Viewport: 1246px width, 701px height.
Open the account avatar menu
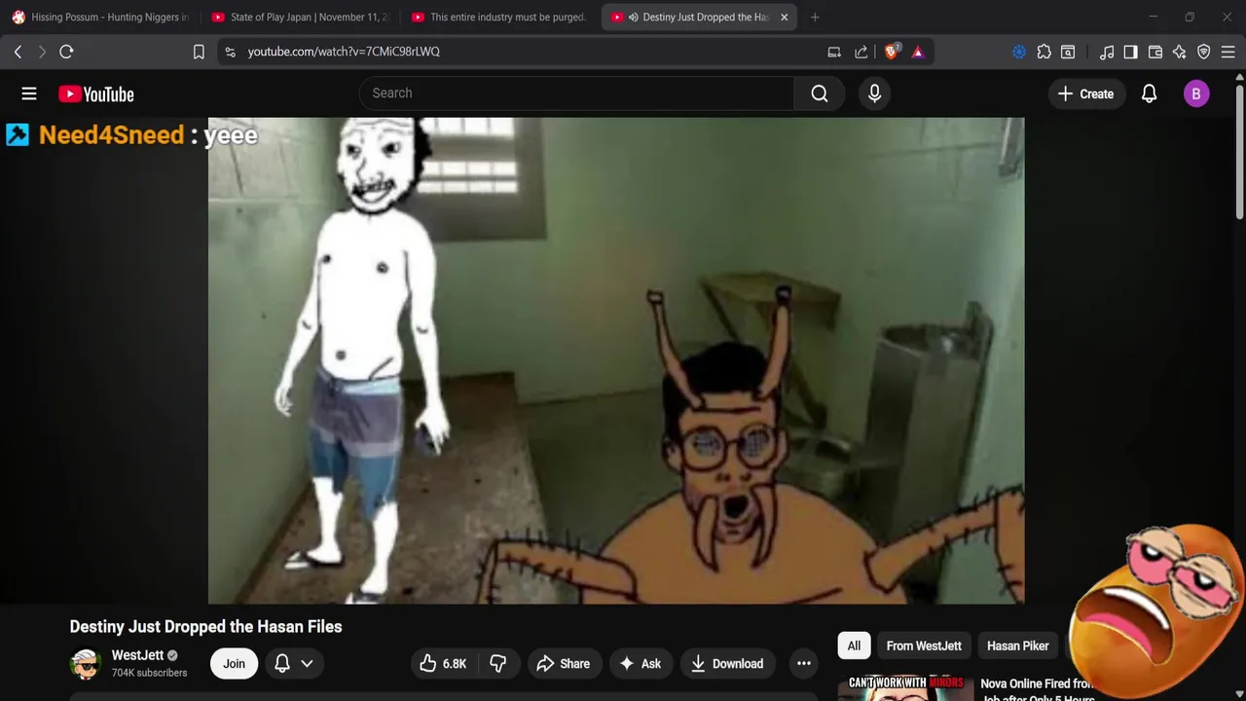click(x=1196, y=93)
